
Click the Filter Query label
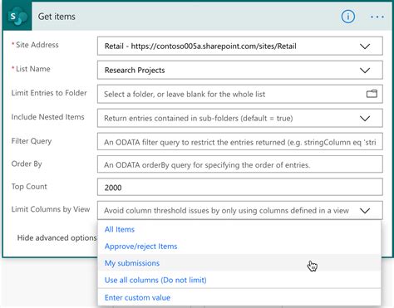(32, 141)
